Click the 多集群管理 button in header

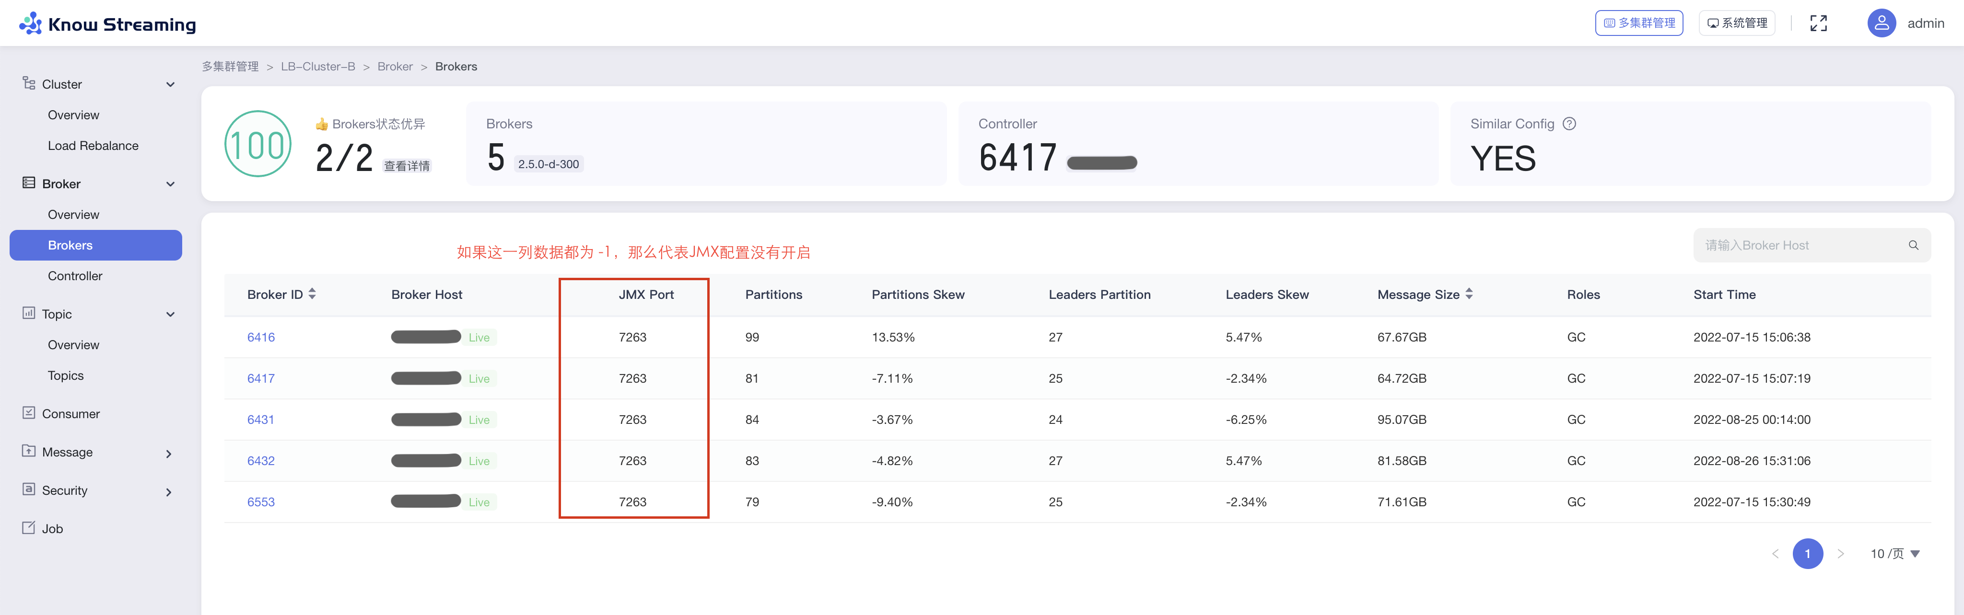pyautogui.click(x=1638, y=23)
